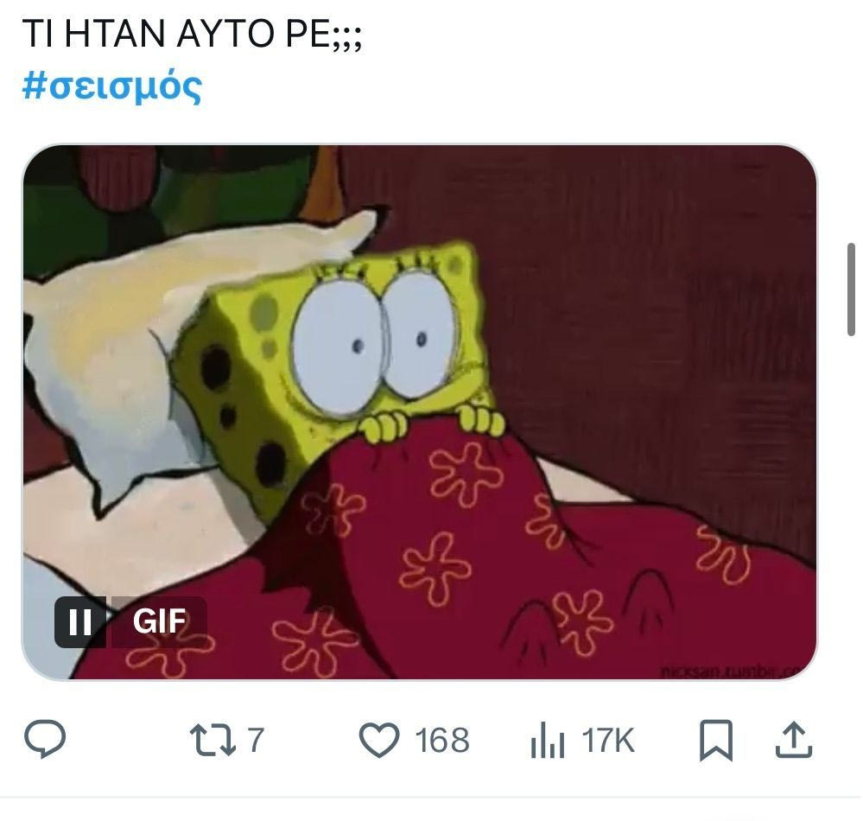This screenshot has height=821, width=863.
Task: Click the 17K views count
Action: [607, 741]
